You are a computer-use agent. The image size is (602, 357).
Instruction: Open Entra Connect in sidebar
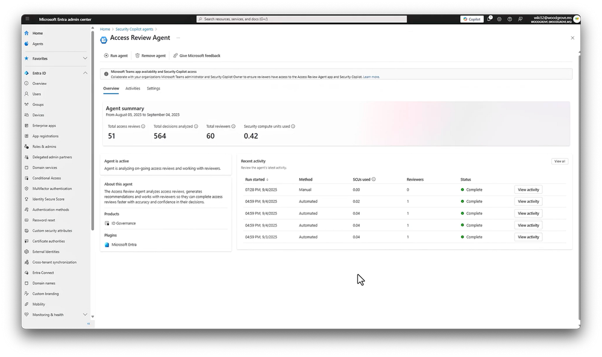click(43, 273)
